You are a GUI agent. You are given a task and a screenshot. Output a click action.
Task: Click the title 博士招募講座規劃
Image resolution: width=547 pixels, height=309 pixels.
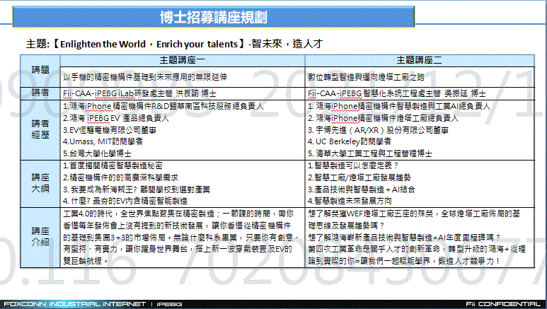[x=214, y=17]
